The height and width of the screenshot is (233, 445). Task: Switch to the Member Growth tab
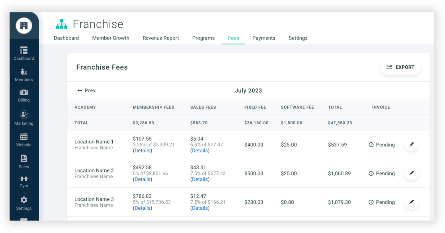click(111, 38)
